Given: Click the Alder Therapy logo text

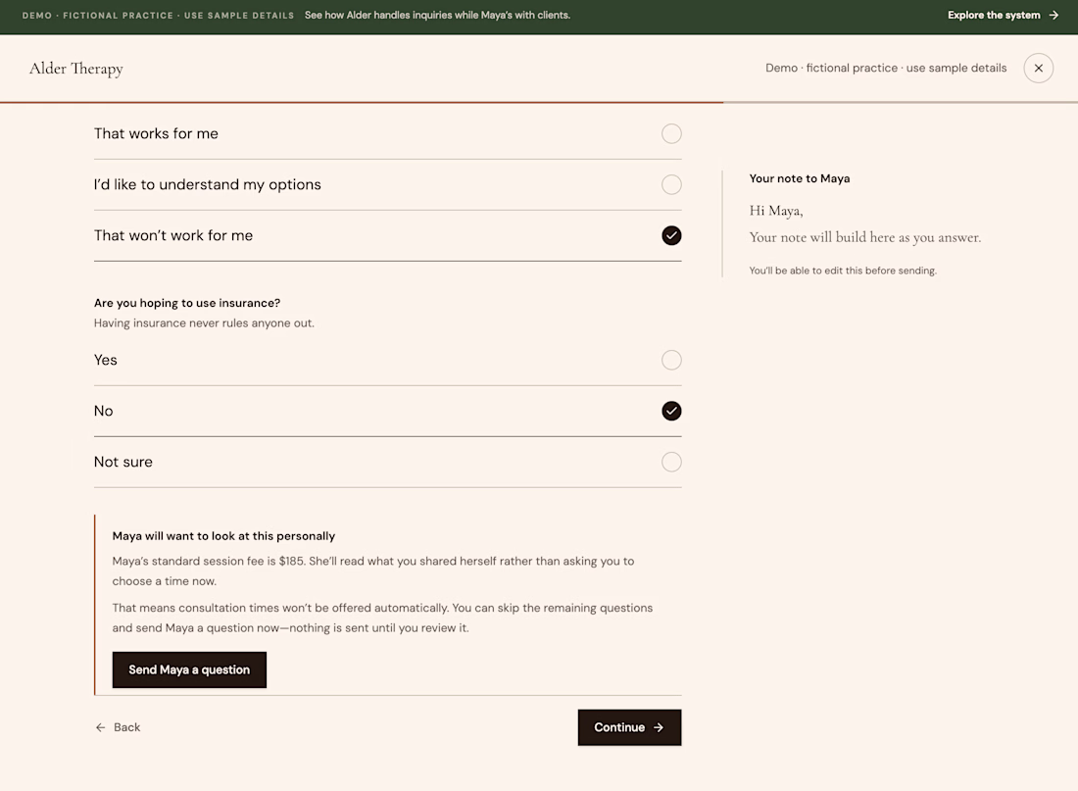Looking at the screenshot, I should [76, 68].
